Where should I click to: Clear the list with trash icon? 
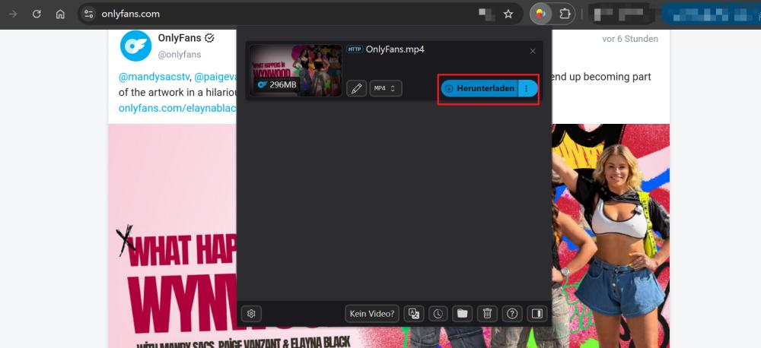[487, 314]
